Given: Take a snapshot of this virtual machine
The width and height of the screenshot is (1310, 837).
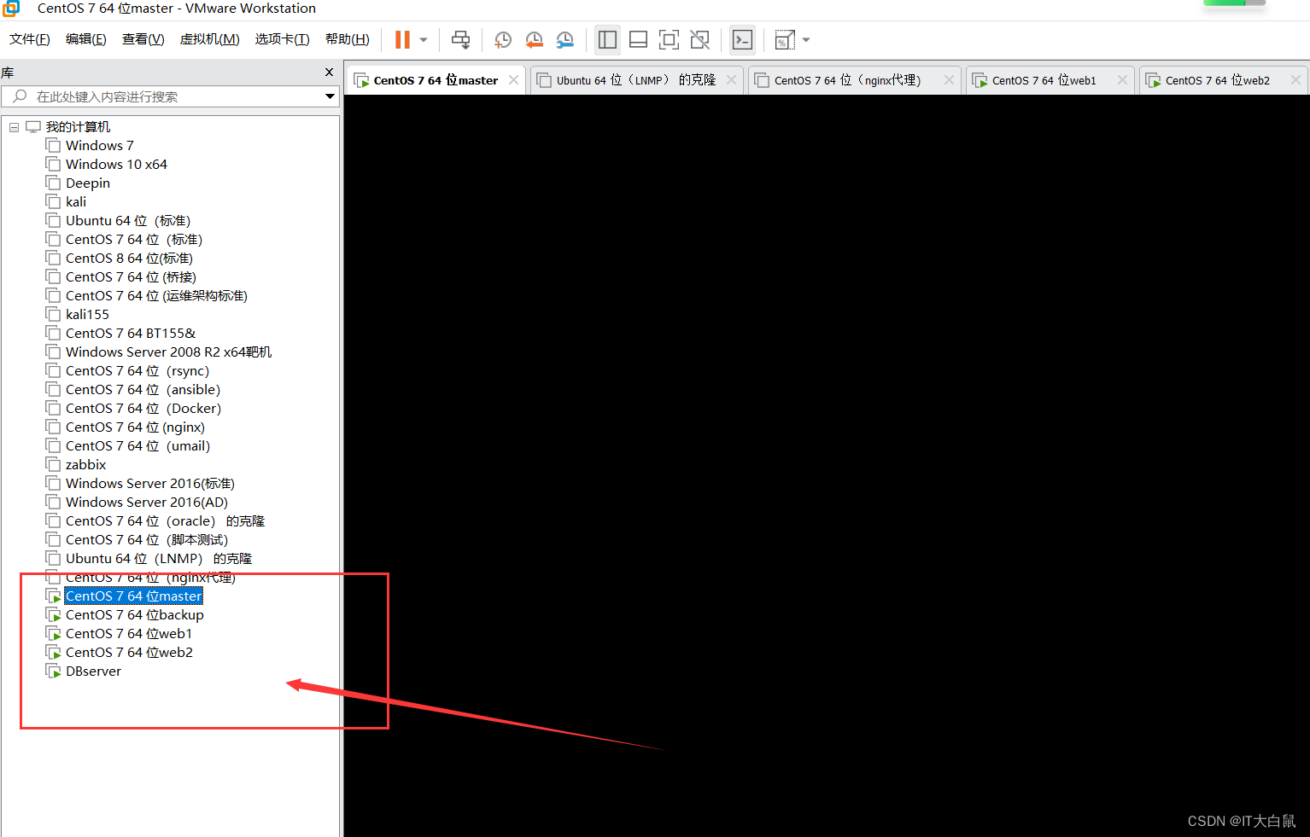Looking at the screenshot, I should tap(502, 39).
